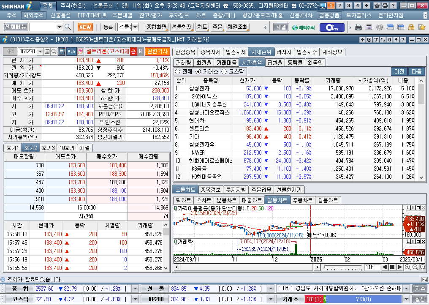This screenshot has height=305, width=429.
Task: Open settings with the gear icon
Action: coord(380,27)
